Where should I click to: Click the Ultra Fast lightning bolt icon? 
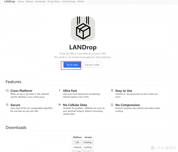pos(60,91)
